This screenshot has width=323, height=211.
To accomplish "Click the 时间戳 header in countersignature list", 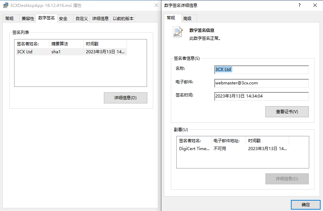I will tap(267, 141).
